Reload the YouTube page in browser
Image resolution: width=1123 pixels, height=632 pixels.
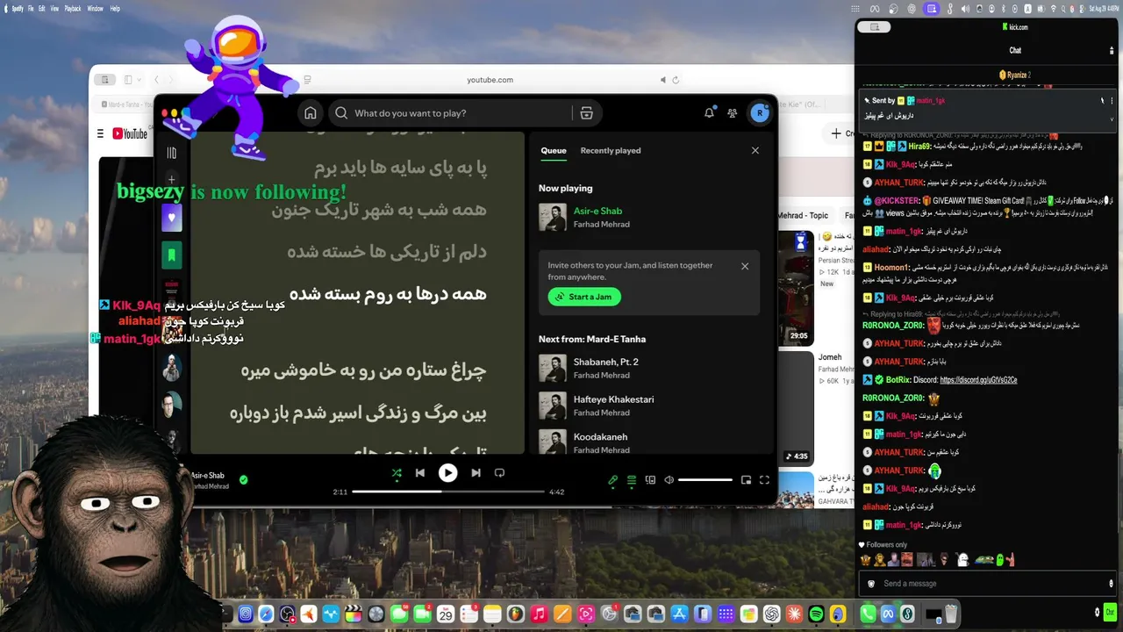(675, 80)
